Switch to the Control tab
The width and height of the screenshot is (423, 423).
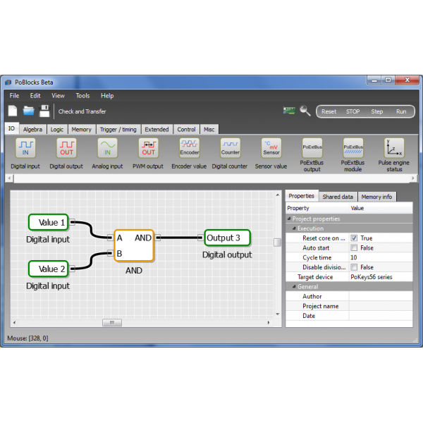point(186,130)
